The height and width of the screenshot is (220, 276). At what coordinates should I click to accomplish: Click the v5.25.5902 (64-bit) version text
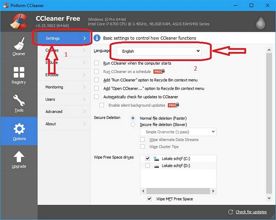(52, 26)
